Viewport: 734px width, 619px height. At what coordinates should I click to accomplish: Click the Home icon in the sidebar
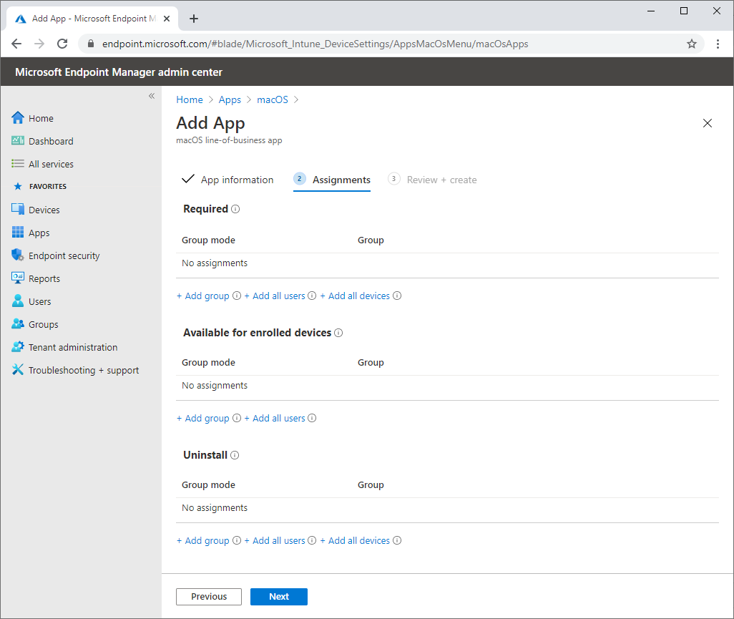click(x=18, y=118)
